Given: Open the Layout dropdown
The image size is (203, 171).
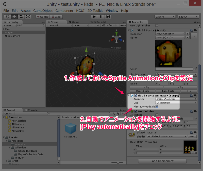Looking at the screenshot, I should click(188, 17).
